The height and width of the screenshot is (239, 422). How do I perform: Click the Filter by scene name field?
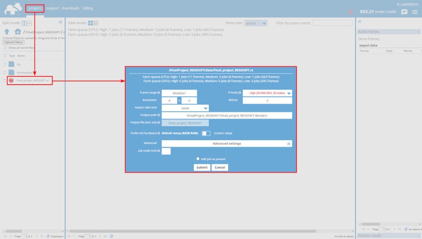(x=332, y=23)
